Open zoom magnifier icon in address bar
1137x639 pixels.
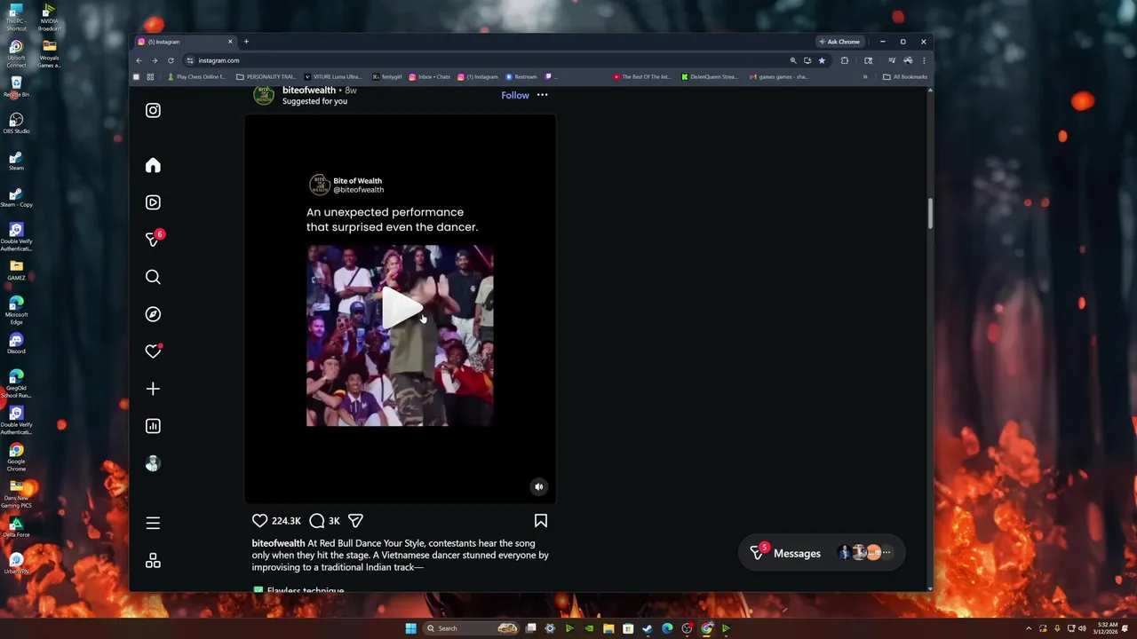793,60
